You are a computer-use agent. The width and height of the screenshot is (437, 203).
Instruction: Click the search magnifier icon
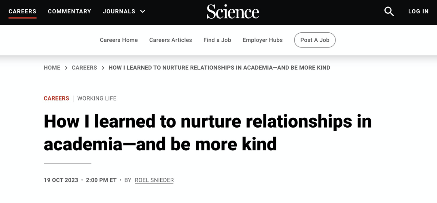pyautogui.click(x=389, y=11)
